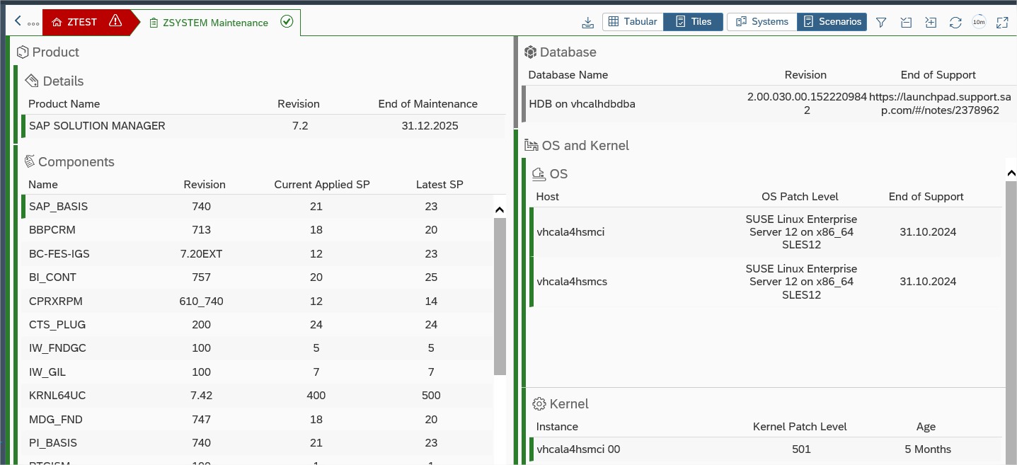Switch to Tabular view
The width and height of the screenshot is (1017, 465).
[x=633, y=22]
